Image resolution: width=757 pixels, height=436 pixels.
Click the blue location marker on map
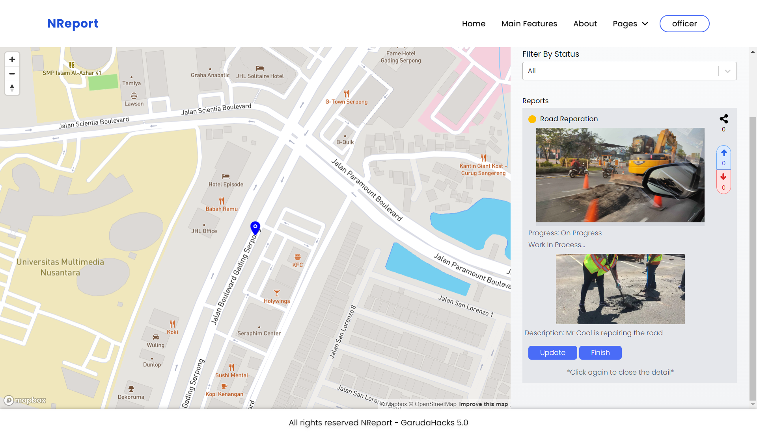(255, 227)
